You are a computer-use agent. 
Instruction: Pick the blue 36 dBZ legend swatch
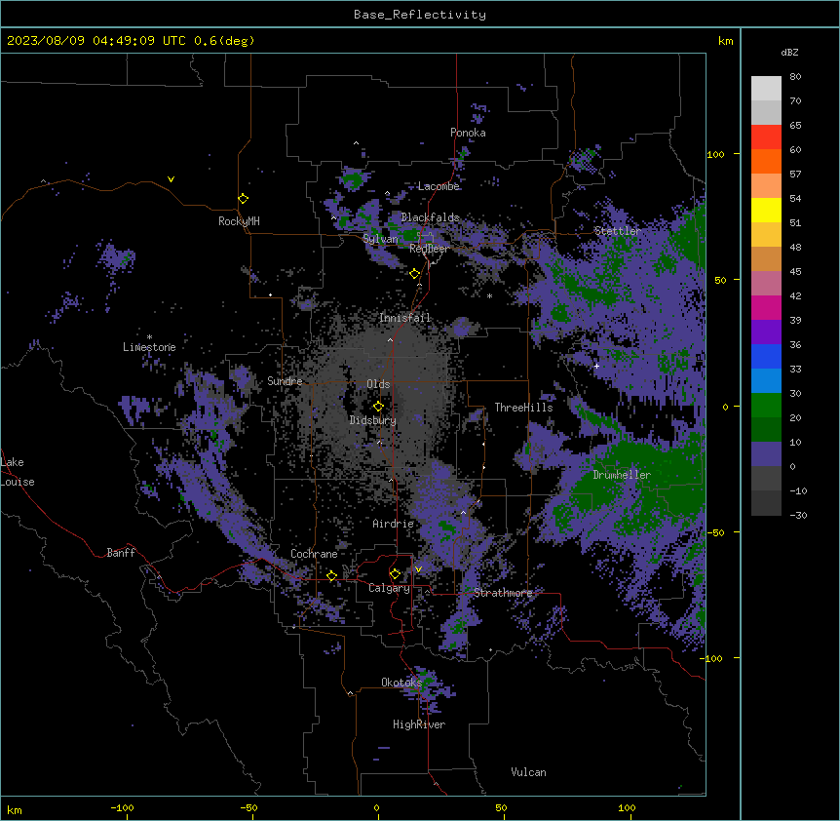766,357
